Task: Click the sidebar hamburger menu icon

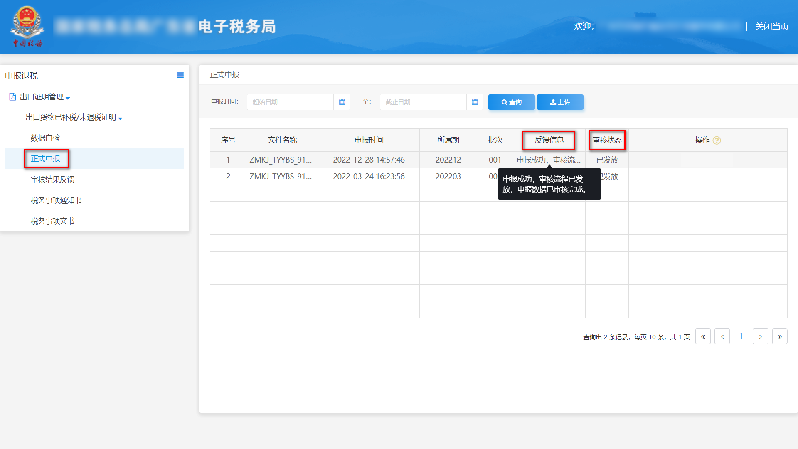Action: (x=180, y=75)
